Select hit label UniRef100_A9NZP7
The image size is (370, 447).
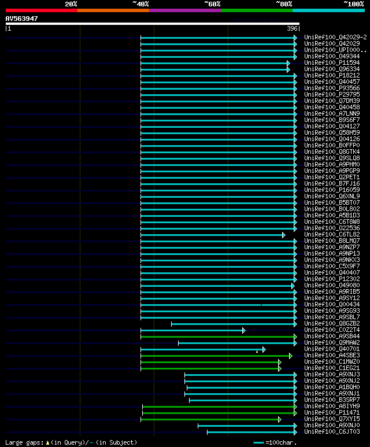(x=332, y=247)
